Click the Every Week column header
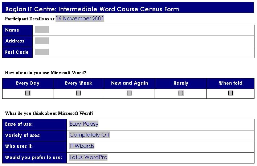The image size is (257, 166). (78, 84)
